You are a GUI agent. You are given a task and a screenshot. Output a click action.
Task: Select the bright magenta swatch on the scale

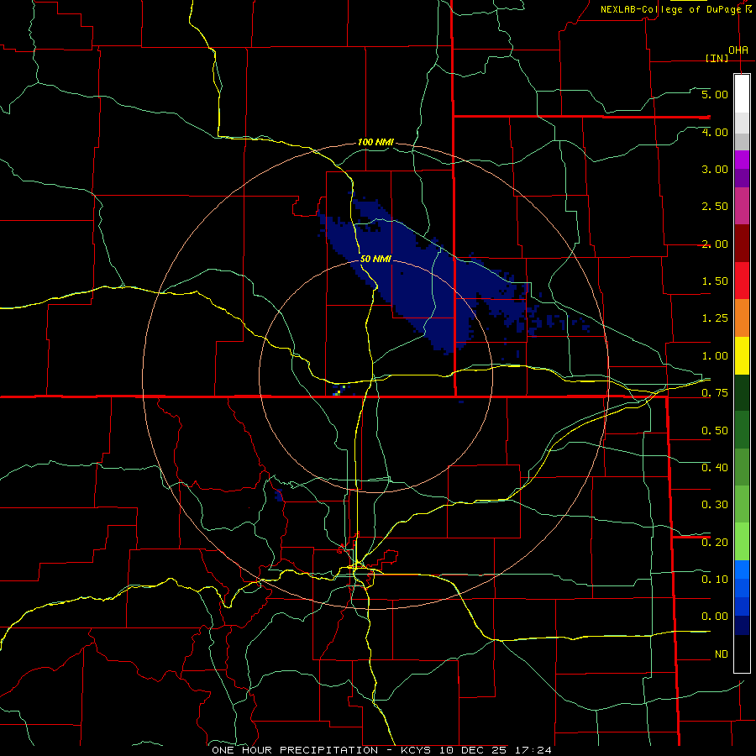(x=742, y=160)
